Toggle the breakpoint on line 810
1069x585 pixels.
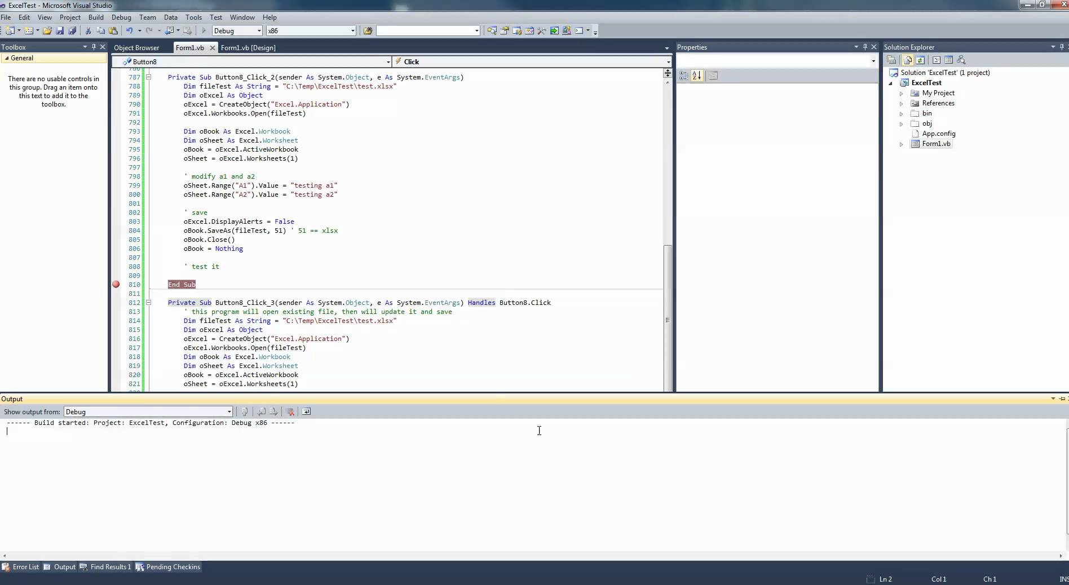coord(116,285)
